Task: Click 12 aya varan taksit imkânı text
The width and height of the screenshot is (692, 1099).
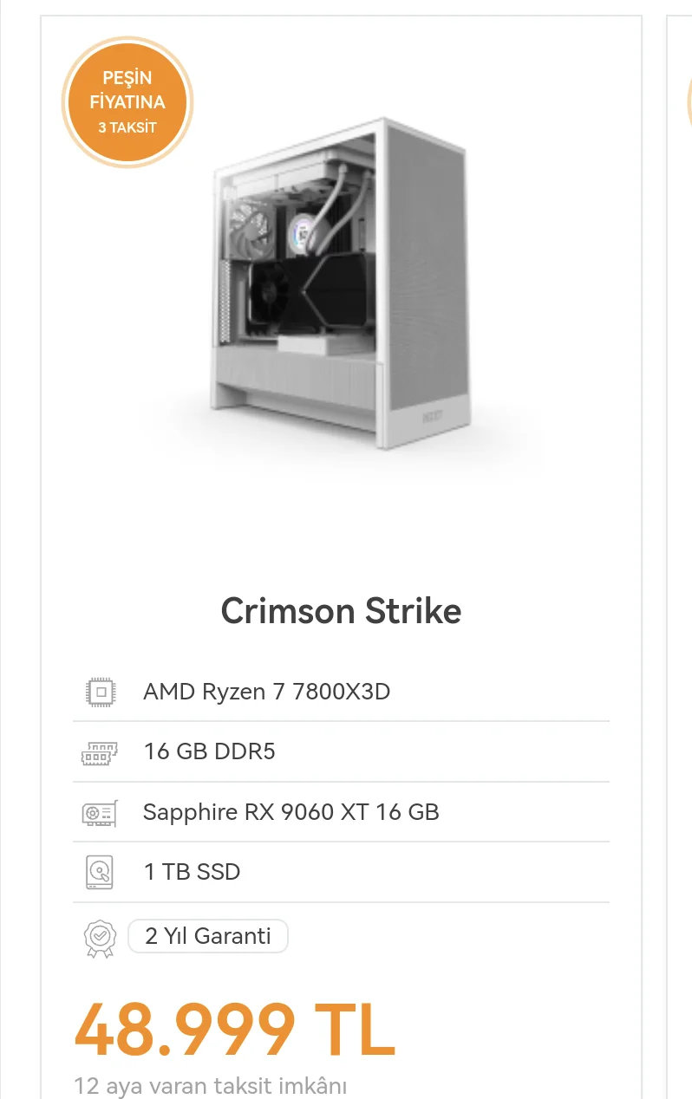Action: (x=211, y=1086)
